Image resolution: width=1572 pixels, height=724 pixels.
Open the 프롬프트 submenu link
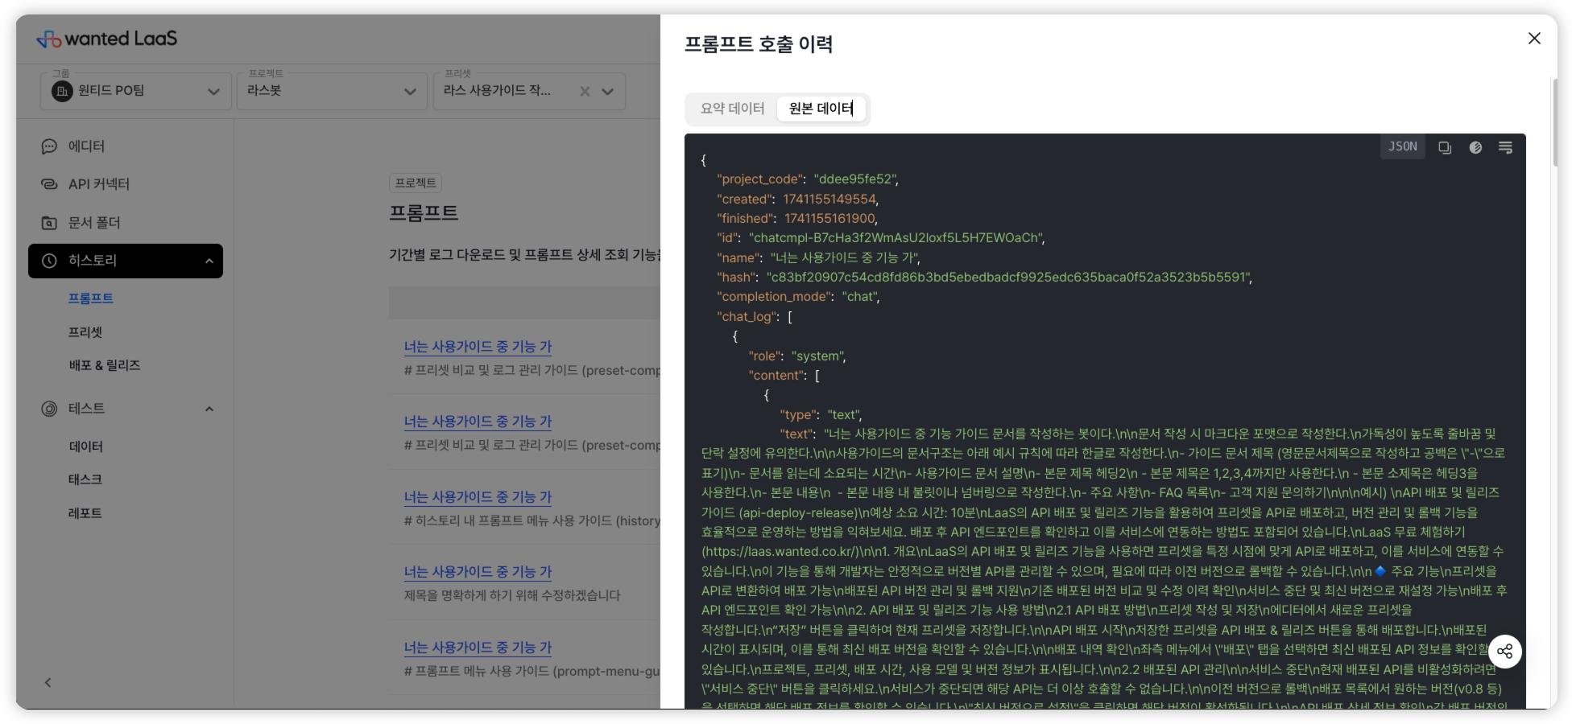[91, 298]
